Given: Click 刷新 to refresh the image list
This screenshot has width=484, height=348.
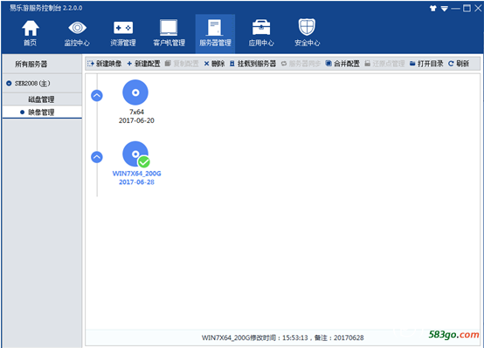Looking at the screenshot, I should pos(459,64).
